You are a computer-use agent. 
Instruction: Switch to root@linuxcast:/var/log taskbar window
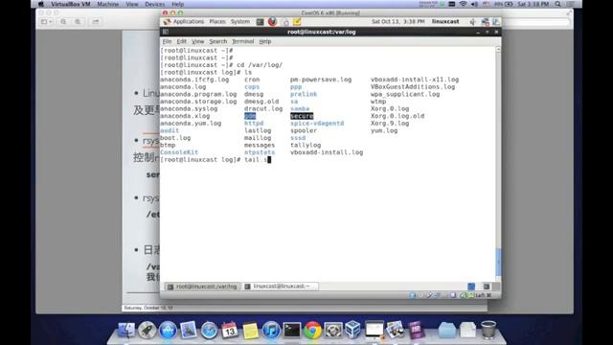tap(202, 287)
